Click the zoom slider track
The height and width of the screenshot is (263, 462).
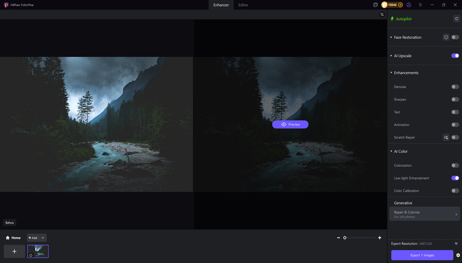[359, 238]
